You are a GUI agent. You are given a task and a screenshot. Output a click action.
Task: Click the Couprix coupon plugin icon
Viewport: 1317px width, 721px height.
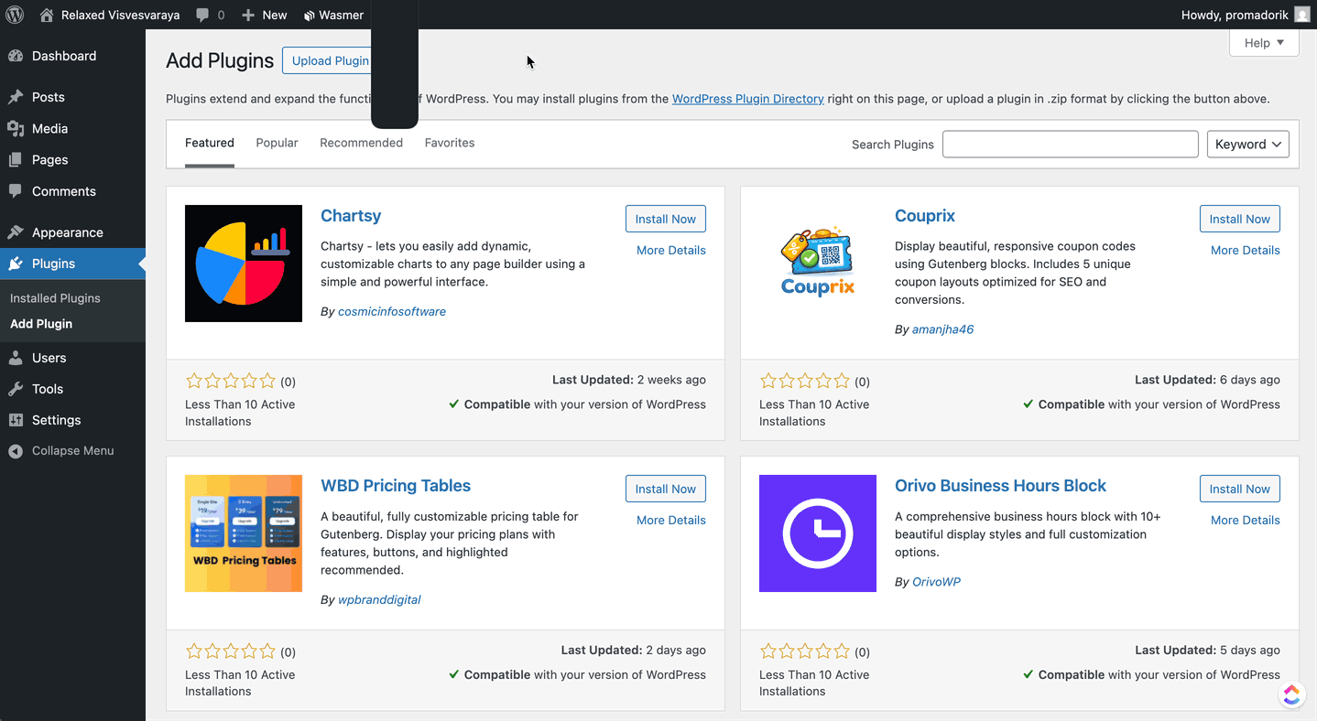pyautogui.click(x=817, y=264)
